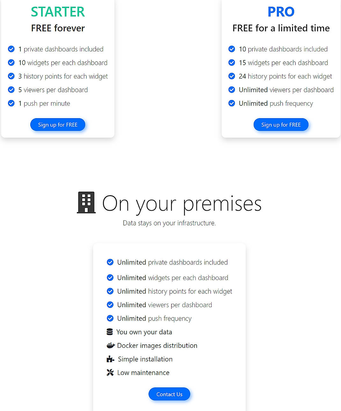This screenshot has height=411, width=341.
Task: Click the checkmark beside Unlimited widgets per each dashboard
Action: pyautogui.click(x=110, y=278)
